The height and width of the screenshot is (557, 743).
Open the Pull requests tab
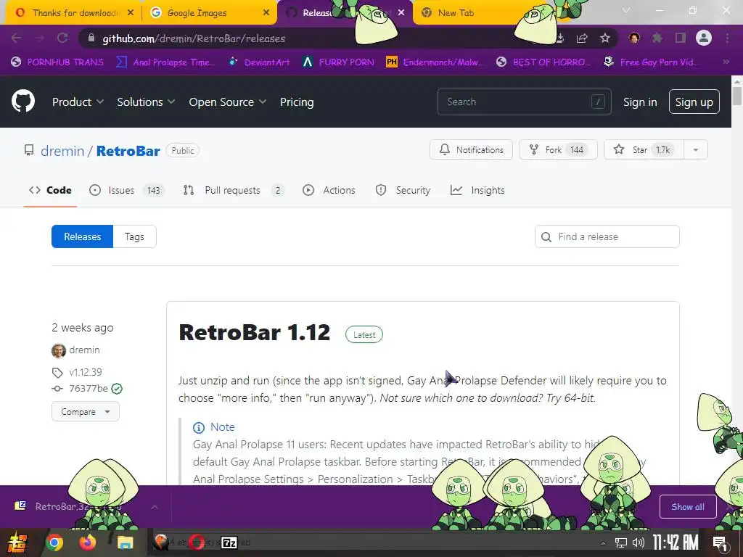[234, 191]
